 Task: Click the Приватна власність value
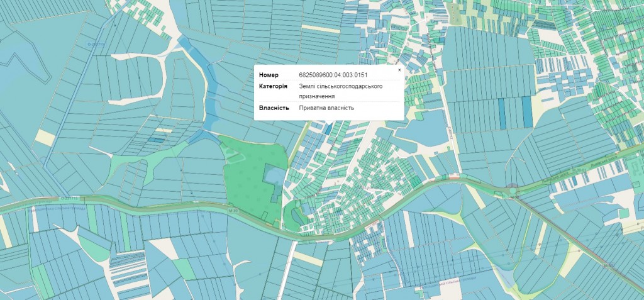[x=326, y=108]
